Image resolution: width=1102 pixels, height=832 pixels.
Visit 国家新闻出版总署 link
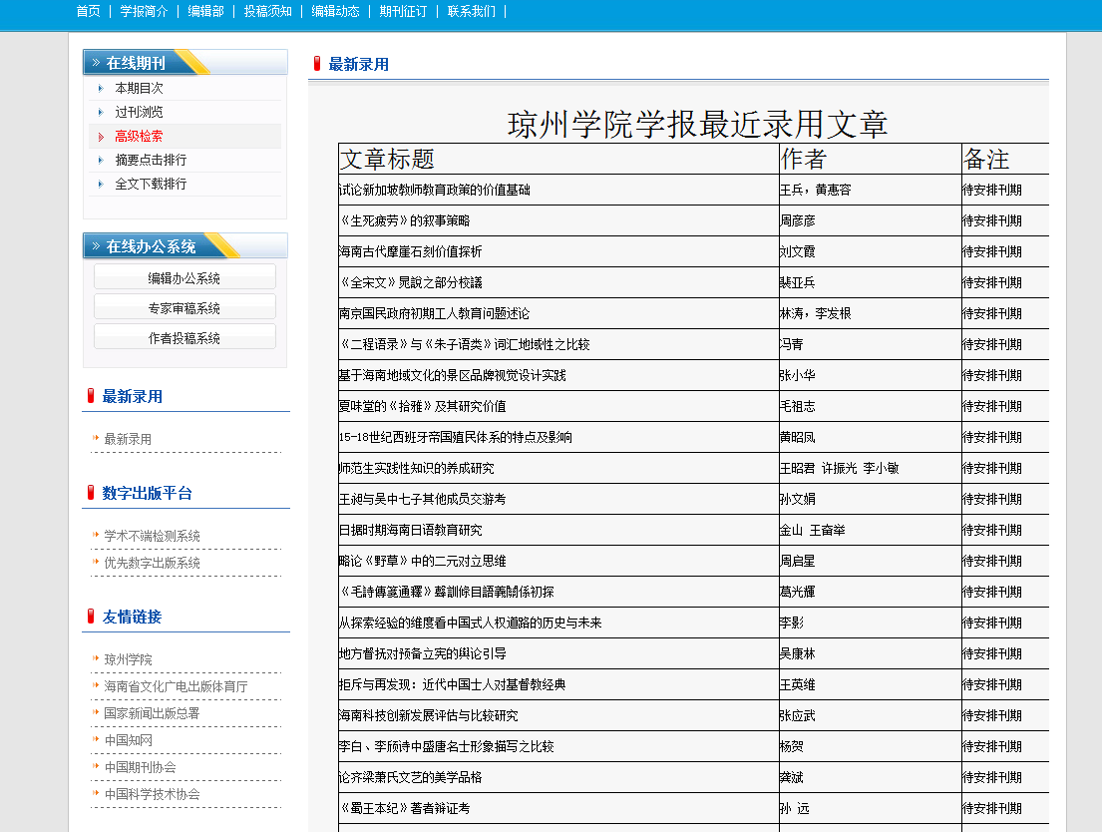(x=152, y=713)
